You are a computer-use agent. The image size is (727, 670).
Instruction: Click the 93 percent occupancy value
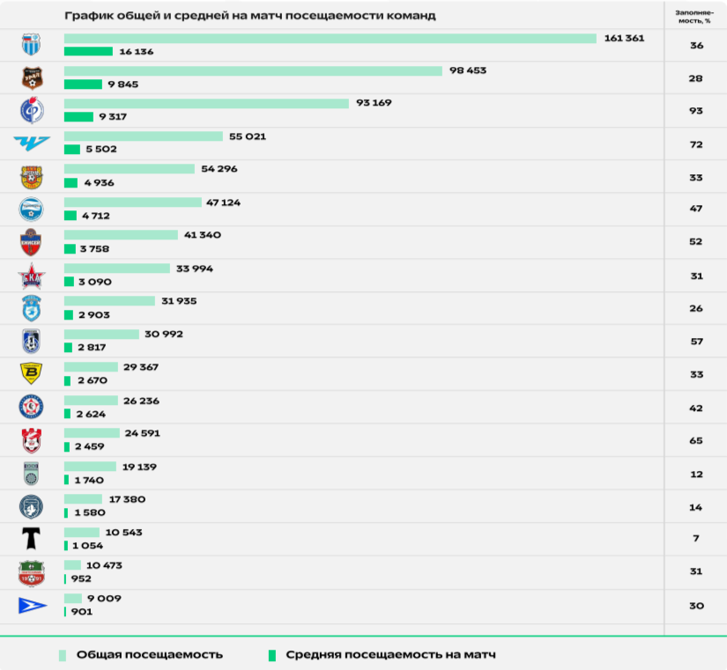[696, 111]
